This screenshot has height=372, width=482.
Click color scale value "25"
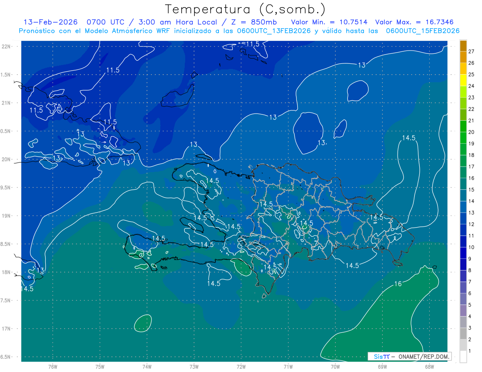(x=472, y=75)
